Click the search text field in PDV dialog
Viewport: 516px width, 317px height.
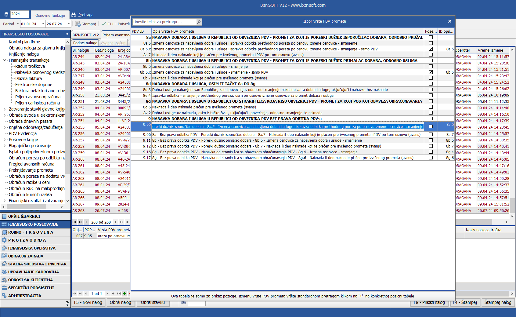coord(164,22)
